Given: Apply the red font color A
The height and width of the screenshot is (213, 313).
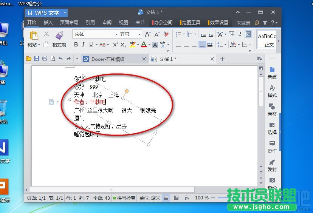Looking at the screenshot, I should click(x=144, y=45).
